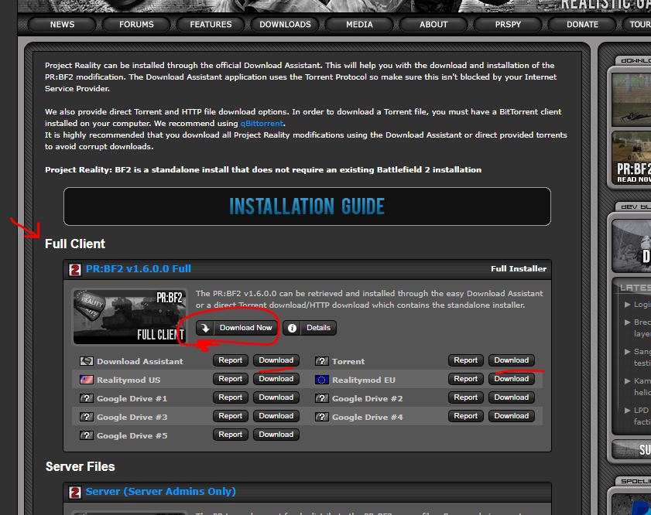Click the red PR icon beside PR:BF2 v1.6.0.0 Full
Image resolution: width=651 pixels, height=515 pixels.
coord(75,270)
